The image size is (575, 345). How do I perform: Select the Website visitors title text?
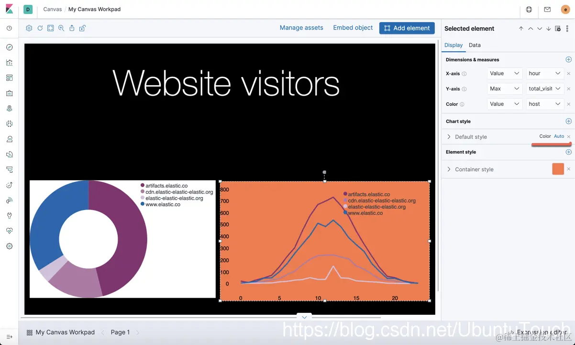point(226,83)
